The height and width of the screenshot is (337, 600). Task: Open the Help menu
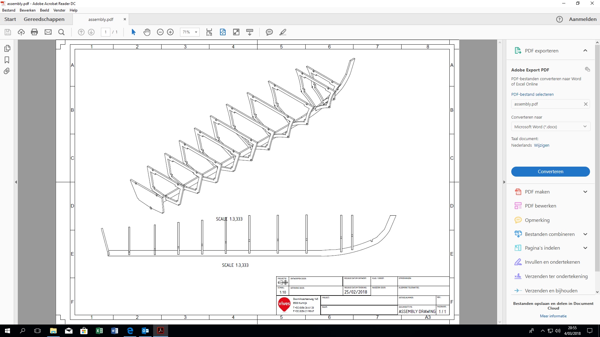click(73, 10)
